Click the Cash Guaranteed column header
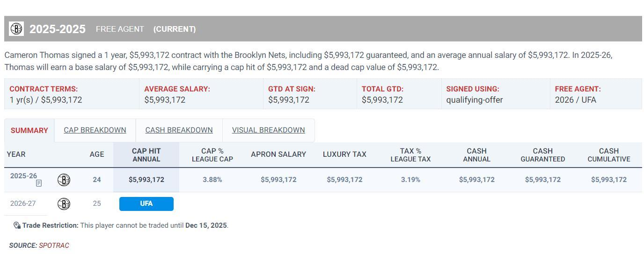 point(542,155)
